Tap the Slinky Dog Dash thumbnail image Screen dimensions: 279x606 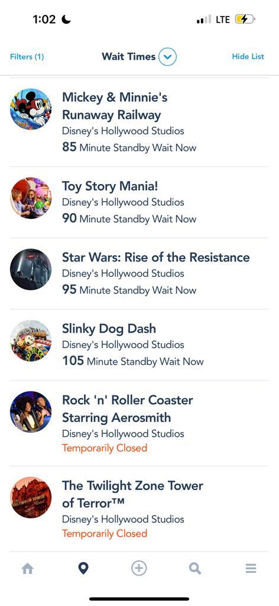[x=31, y=340]
